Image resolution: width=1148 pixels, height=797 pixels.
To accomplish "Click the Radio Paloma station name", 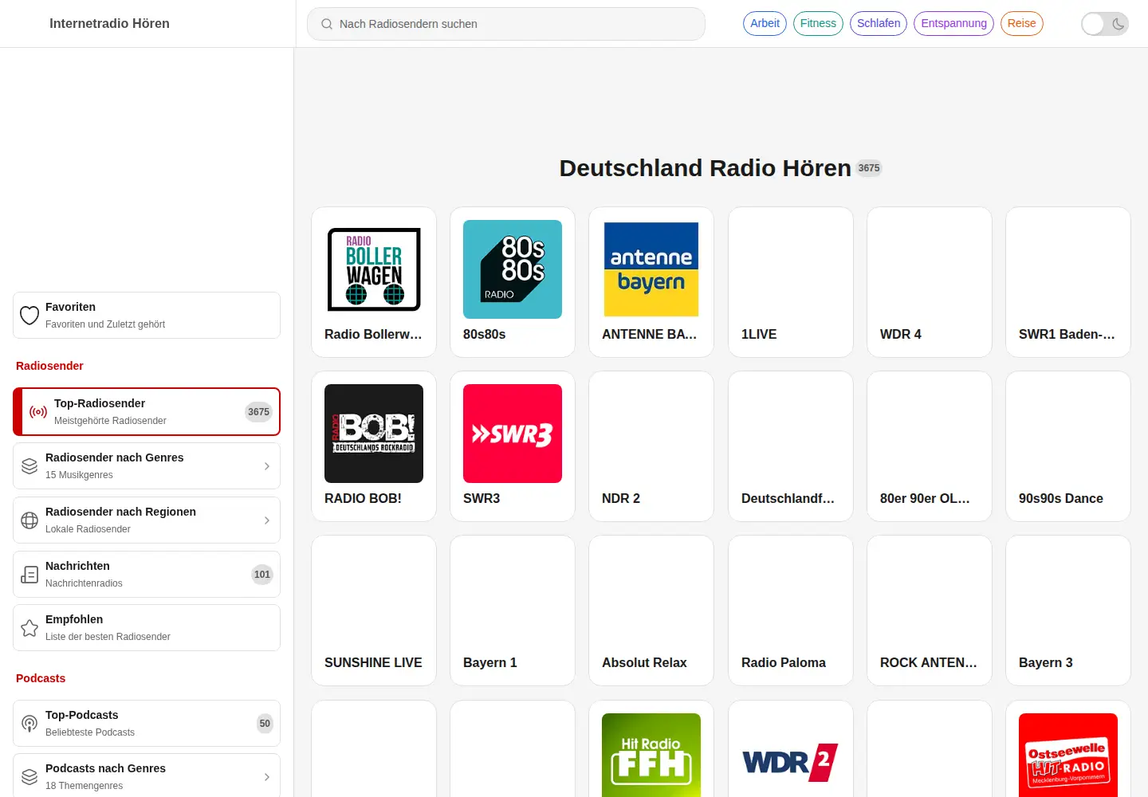I will [784, 663].
